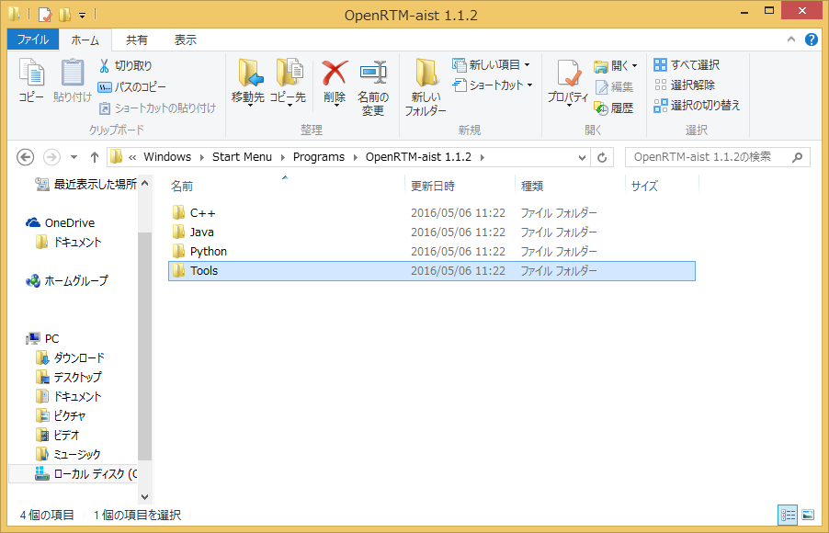Select PC in the navigation pane

43,338
